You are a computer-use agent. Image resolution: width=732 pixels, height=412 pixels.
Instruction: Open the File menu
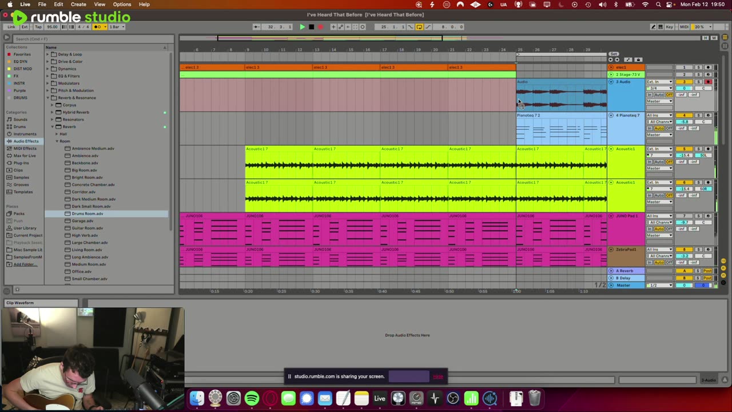point(42,5)
